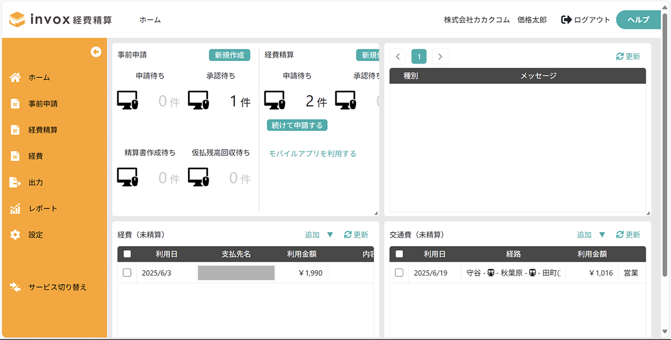Check the 2025/6/19 transportation row checkbox
Image resolution: width=671 pixels, height=340 pixels.
point(399,273)
